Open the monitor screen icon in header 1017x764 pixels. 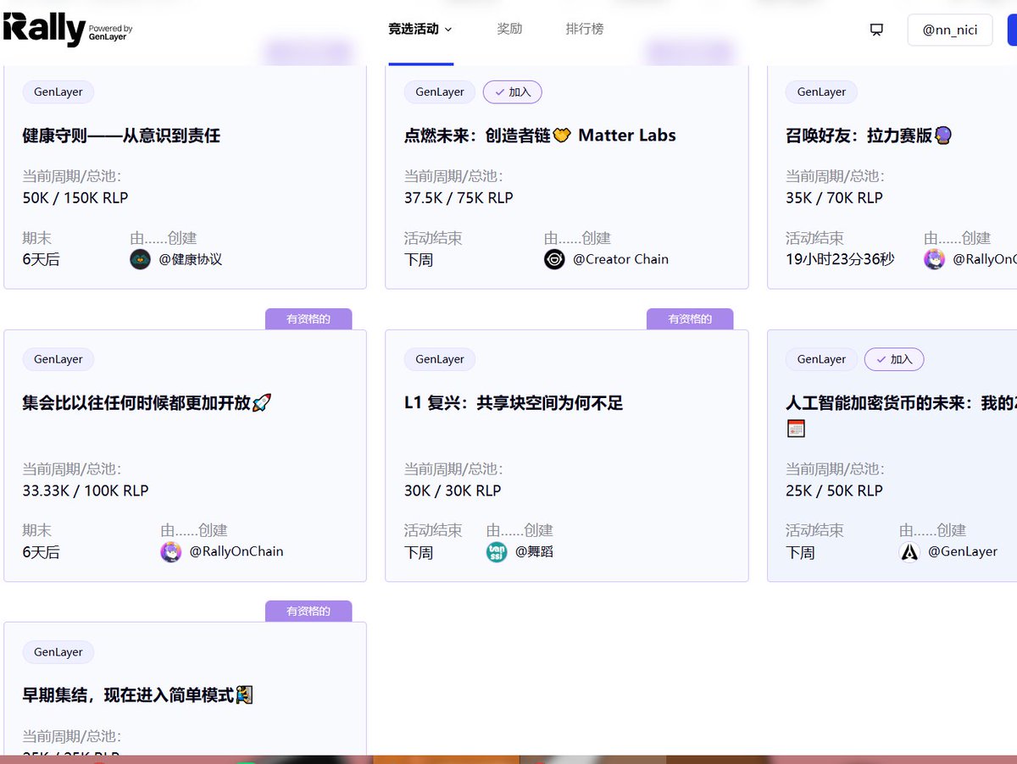pos(876,30)
